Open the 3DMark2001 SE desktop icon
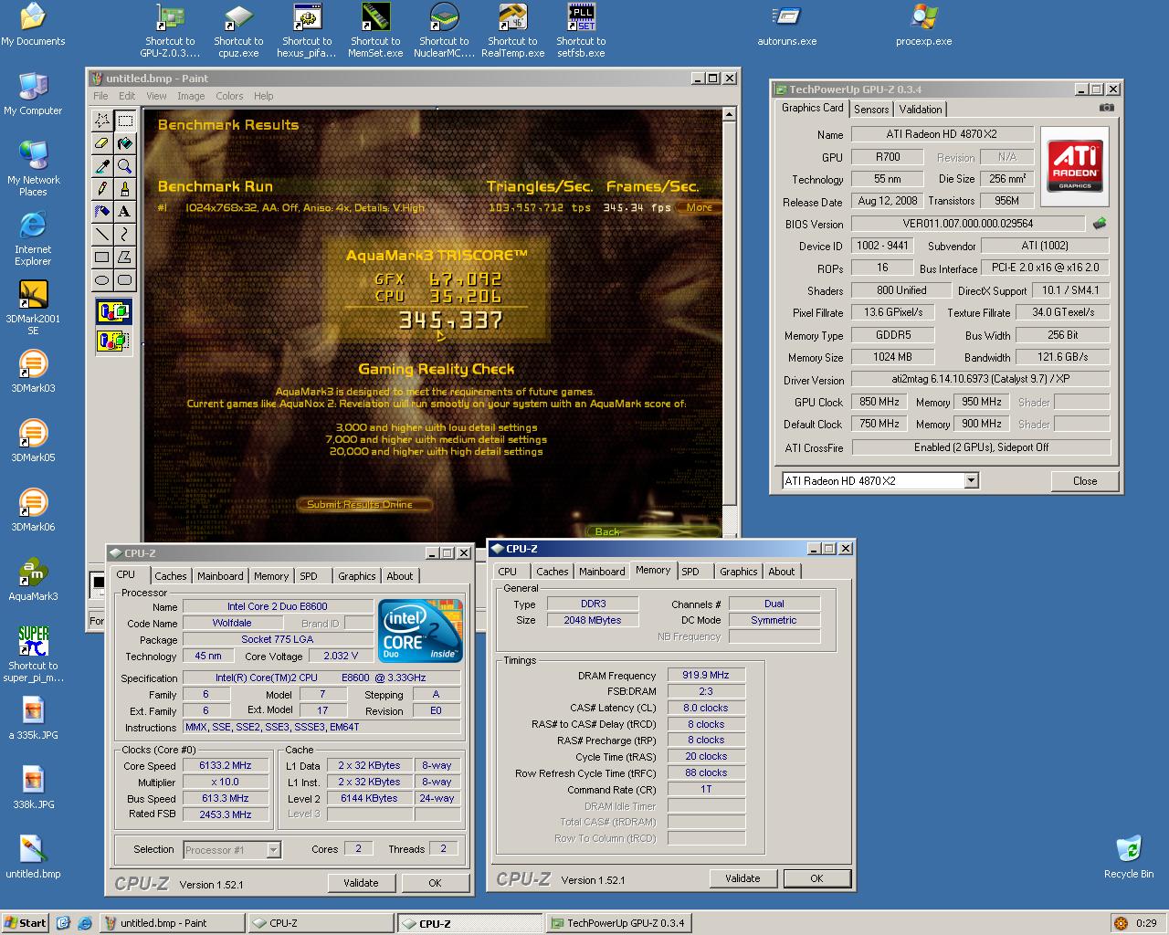The width and height of the screenshot is (1169, 935). coord(33,307)
